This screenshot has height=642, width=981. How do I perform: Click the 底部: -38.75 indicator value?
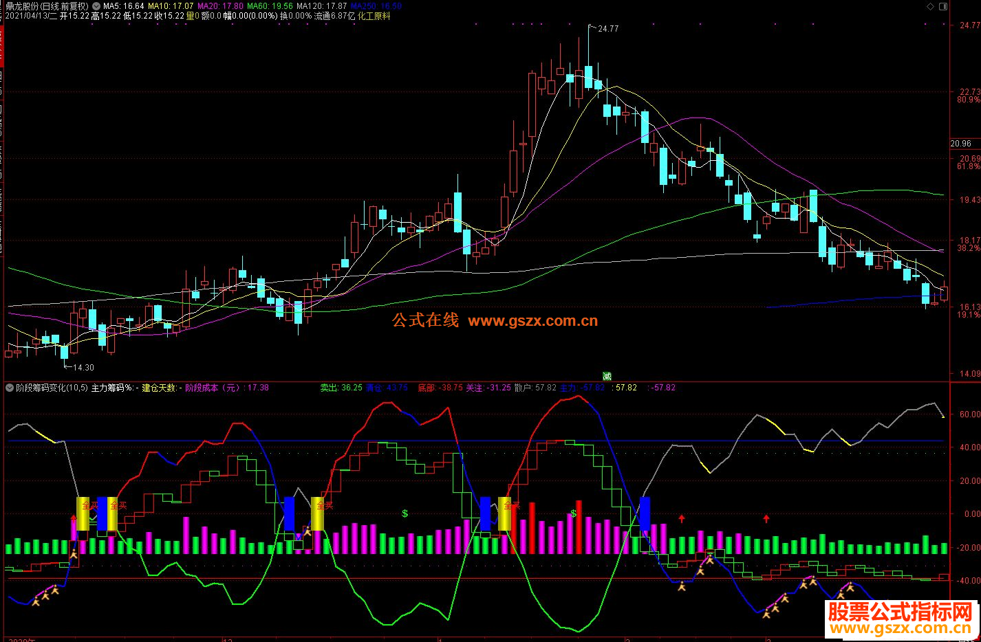click(440, 388)
